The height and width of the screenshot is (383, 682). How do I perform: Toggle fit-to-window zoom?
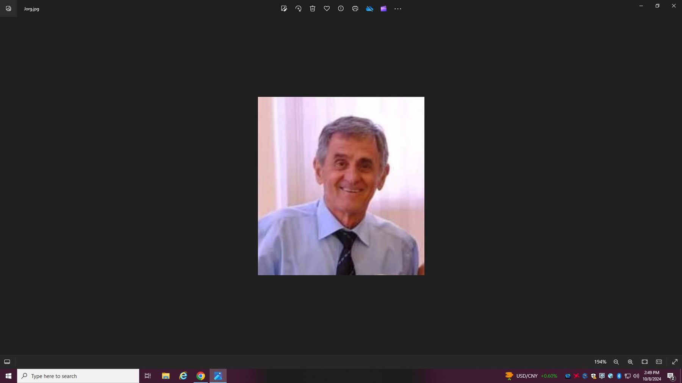point(644,362)
